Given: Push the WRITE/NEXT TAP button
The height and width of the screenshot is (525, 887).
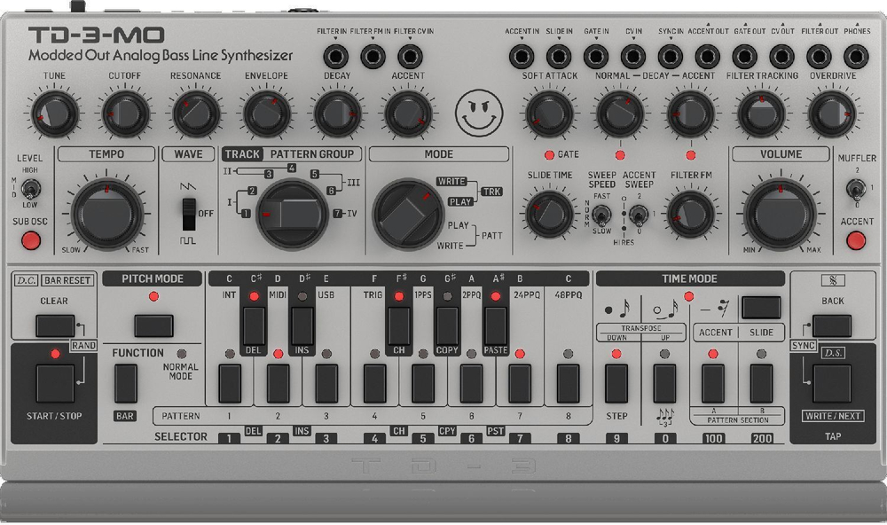Looking at the screenshot, I should [832, 384].
